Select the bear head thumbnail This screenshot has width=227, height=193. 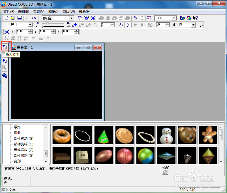[187, 135]
